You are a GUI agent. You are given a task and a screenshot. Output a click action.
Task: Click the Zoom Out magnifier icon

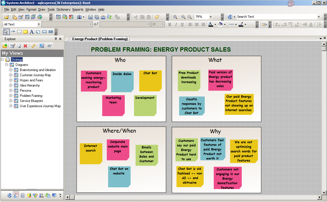tap(189, 17)
